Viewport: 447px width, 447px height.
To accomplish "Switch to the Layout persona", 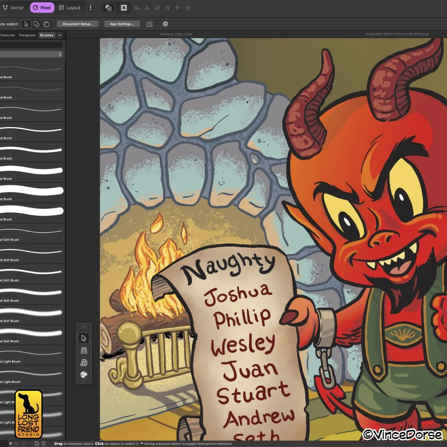I will (x=70, y=8).
